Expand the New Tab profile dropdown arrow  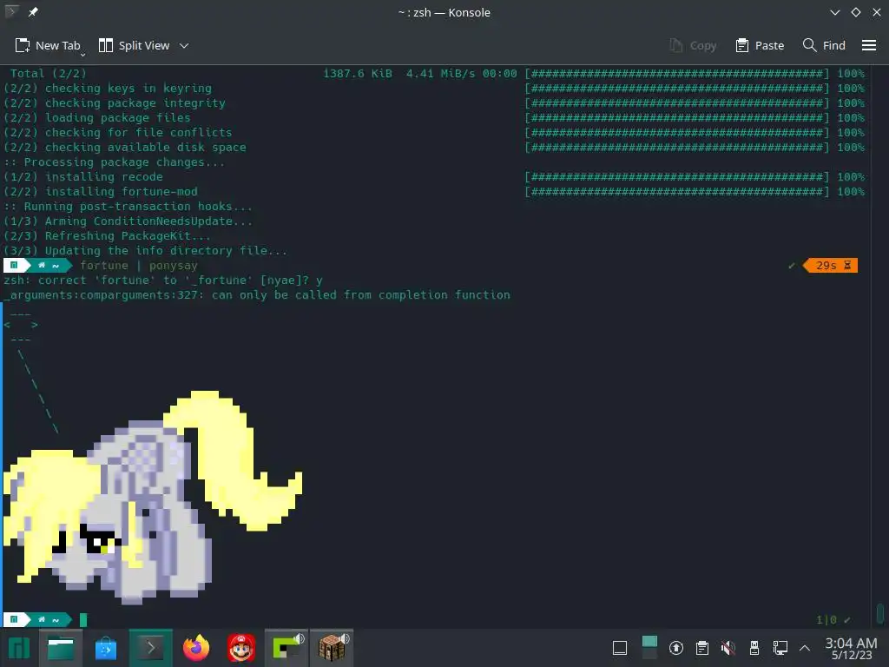pyautogui.click(x=82, y=54)
